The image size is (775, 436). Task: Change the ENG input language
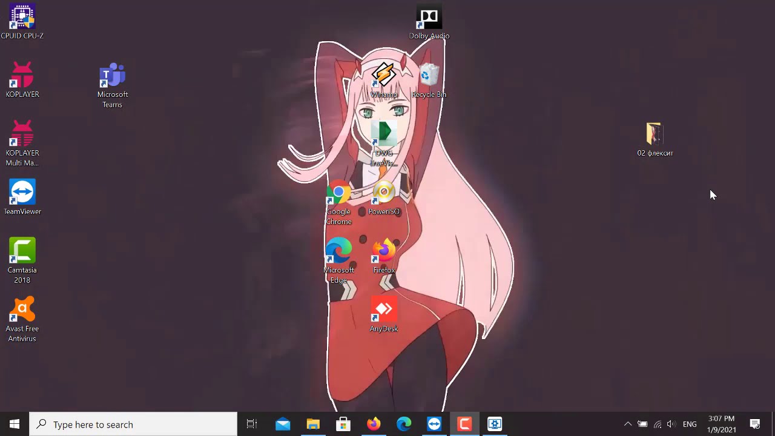[x=690, y=424]
